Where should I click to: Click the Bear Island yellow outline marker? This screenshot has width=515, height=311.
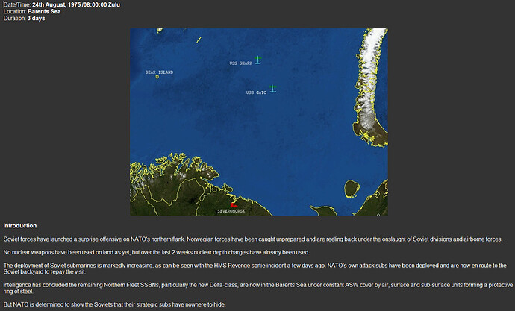(157, 78)
